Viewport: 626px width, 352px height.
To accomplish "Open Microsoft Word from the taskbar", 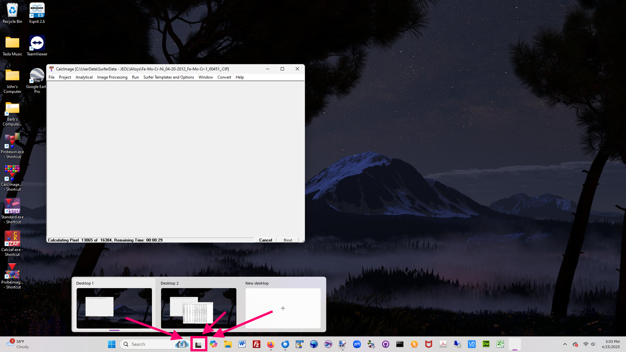I will (242, 344).
